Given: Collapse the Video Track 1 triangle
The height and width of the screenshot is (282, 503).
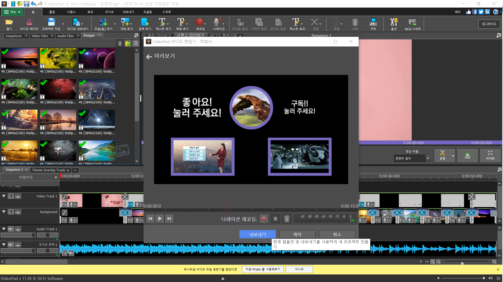Looking at the screenshot, I should [x=4, y=196].
